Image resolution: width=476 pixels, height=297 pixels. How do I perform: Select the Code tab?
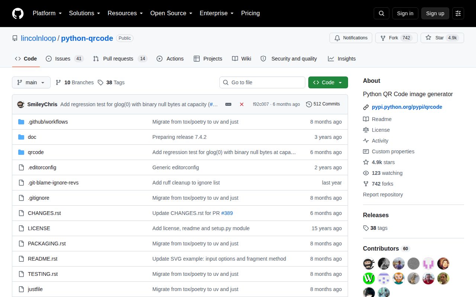tap(26, 59)
